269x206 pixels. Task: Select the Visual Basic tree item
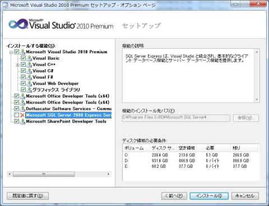tap(46, 58)
